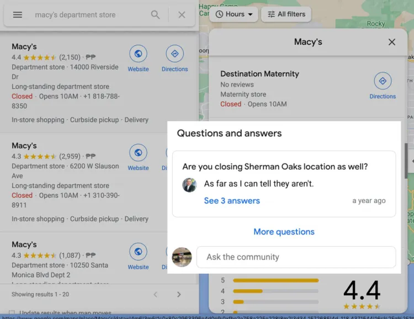414x319 pixels.
Task: Click the question about Sherman Oaks location
Action: pyautogui.click(x=275, y=167)
